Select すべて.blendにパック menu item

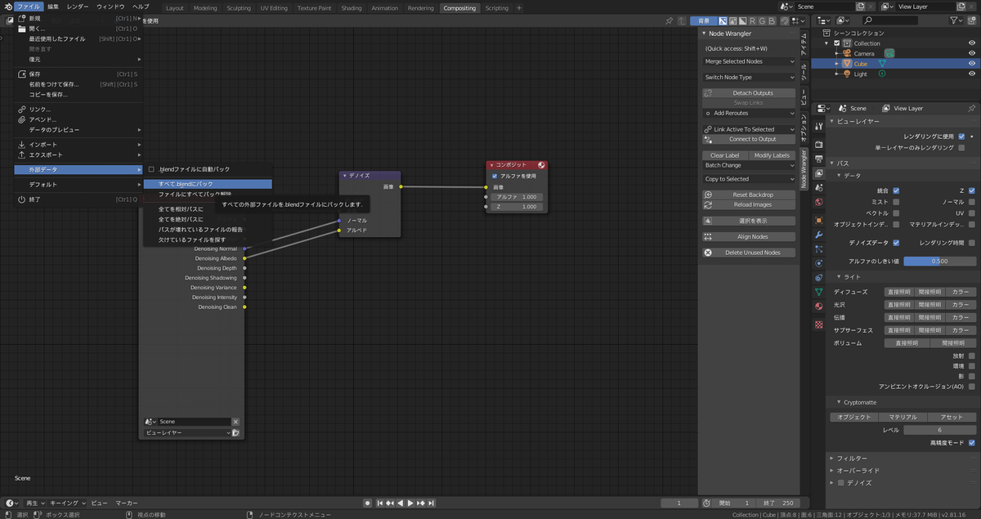[208, 185]
